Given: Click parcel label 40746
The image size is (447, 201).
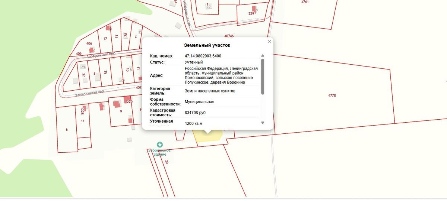Looking at the screenshot, I should point(229,36).
